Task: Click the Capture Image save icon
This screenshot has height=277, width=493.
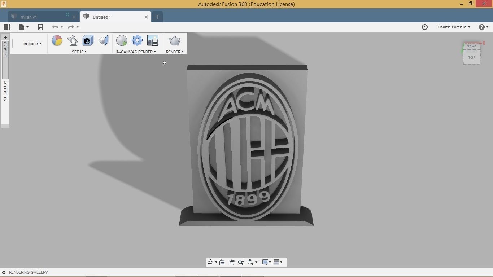Action: (153, 40)
